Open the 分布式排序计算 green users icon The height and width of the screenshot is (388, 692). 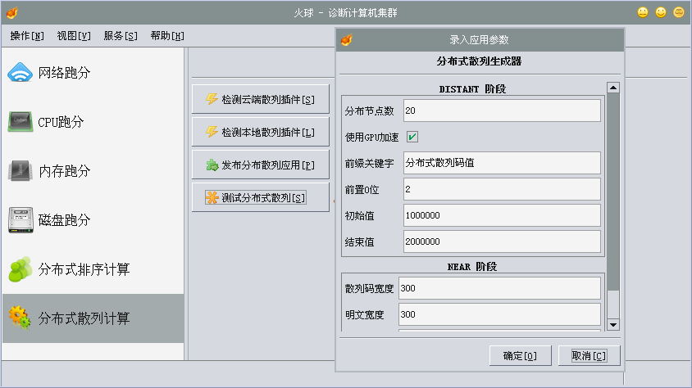20,269
